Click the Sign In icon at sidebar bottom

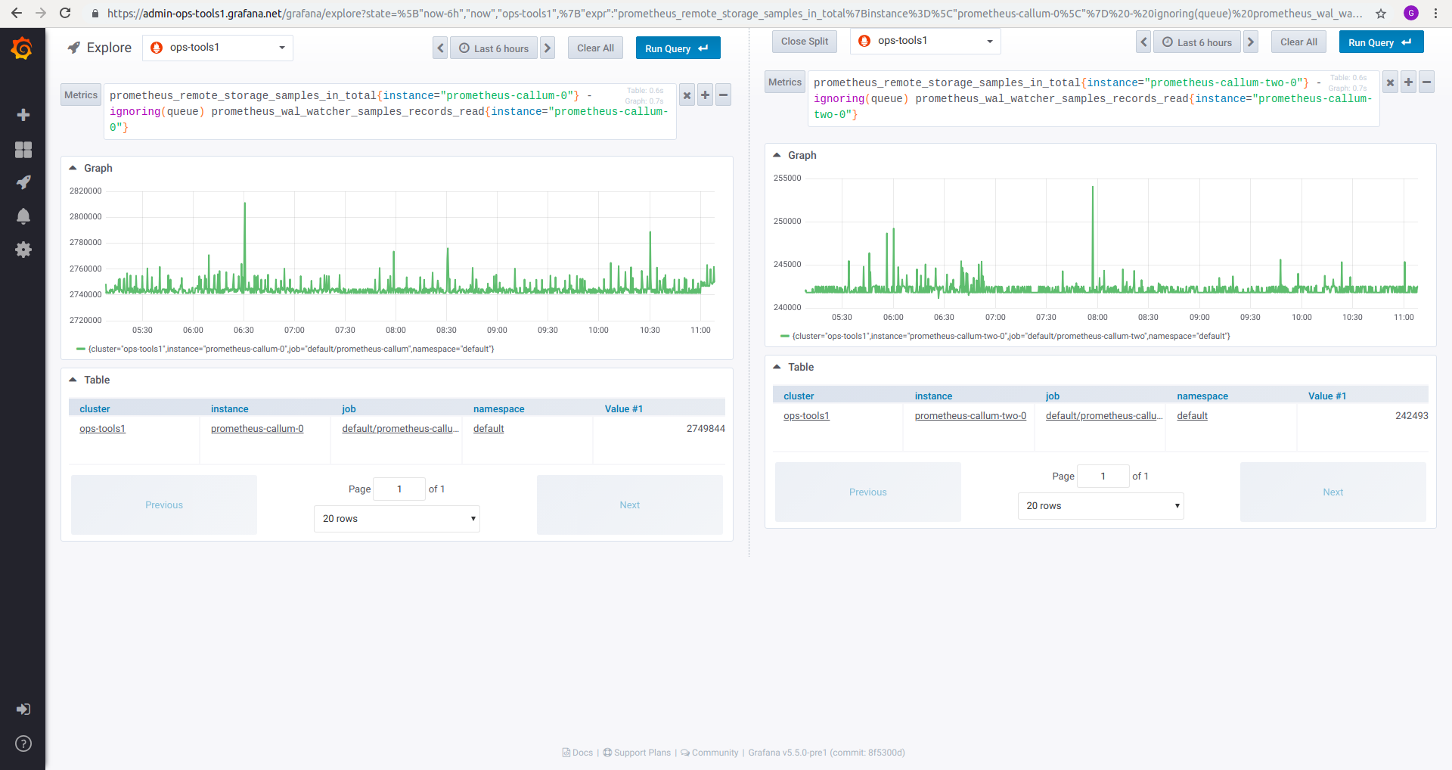(x=23, y=709)
